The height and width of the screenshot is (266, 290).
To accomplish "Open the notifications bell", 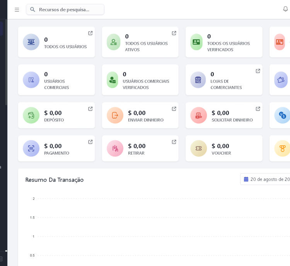I will pos(285,9).
